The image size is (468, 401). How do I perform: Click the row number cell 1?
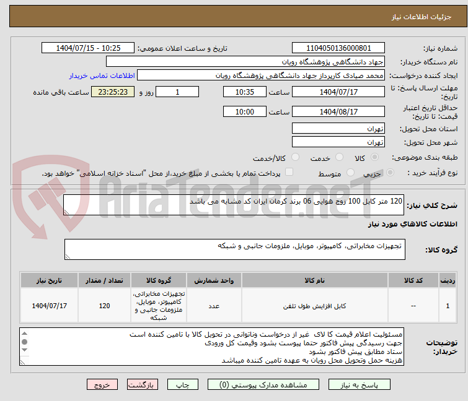tap(448, 306)
